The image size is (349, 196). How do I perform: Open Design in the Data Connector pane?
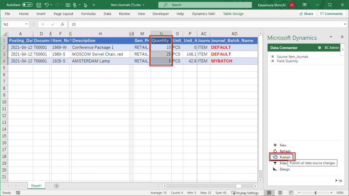point(281,169)
